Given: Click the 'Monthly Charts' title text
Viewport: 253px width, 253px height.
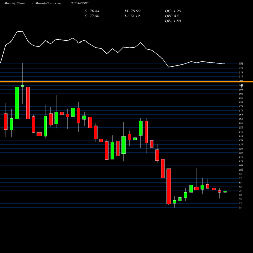Looking at the screenshot, I should [x=15, y=3].
